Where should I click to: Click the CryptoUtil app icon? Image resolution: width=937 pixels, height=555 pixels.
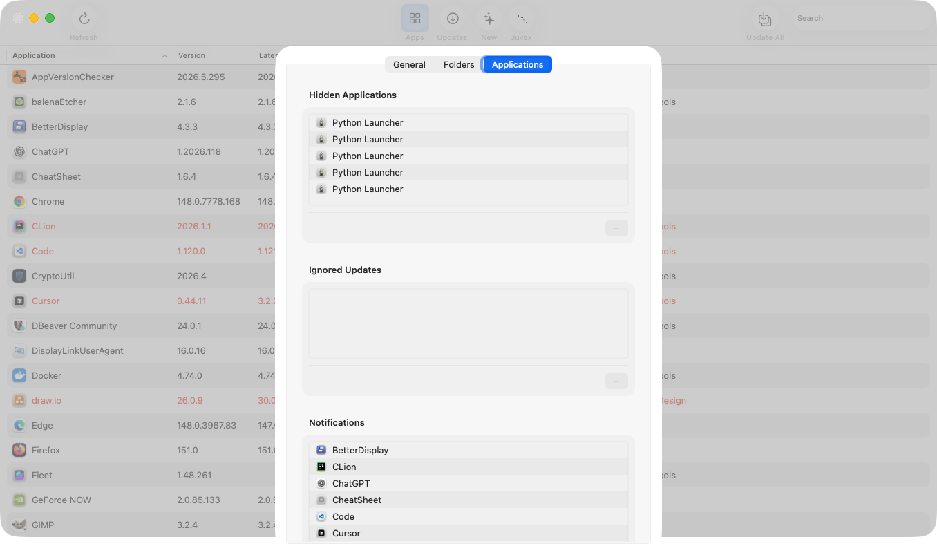[x=19, y=276]
